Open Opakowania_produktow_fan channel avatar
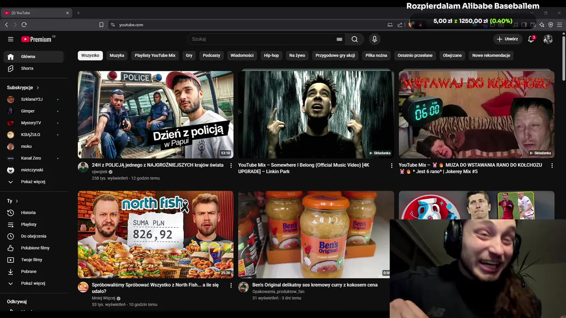566x318 pixels. pyautogui.click(x=244, y=287)
